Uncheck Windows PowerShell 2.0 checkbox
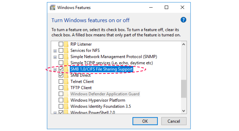The width and height of the screenshot is (239, 131). [61, 112]
